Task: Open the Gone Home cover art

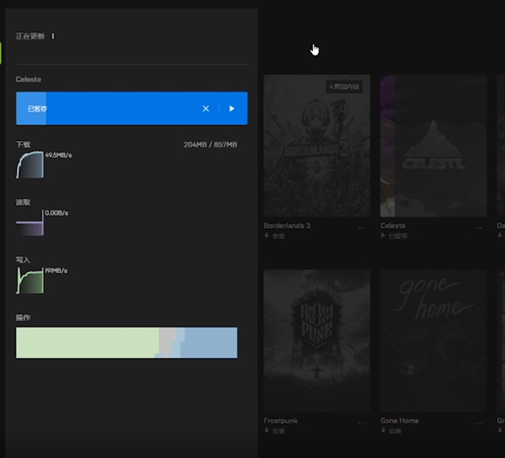Action: 433,340
